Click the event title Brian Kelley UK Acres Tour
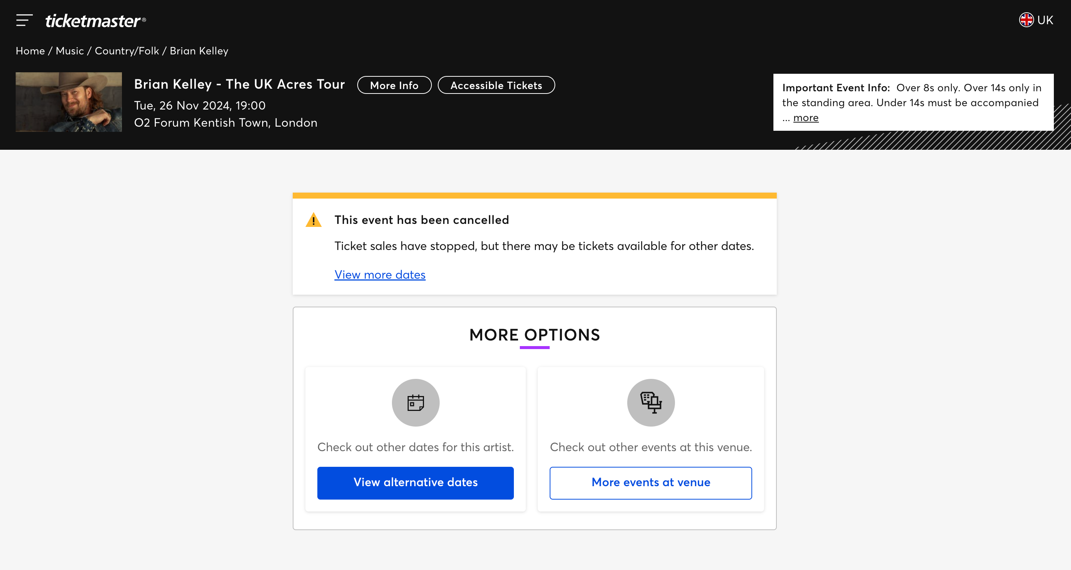The image size is (1071, 570). point(239,84)
